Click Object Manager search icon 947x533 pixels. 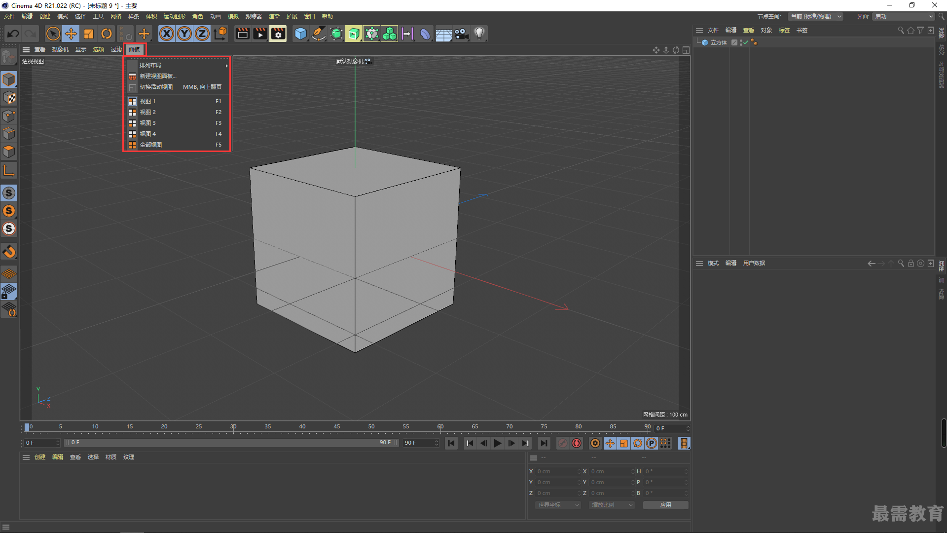click(x=901, y=30)
